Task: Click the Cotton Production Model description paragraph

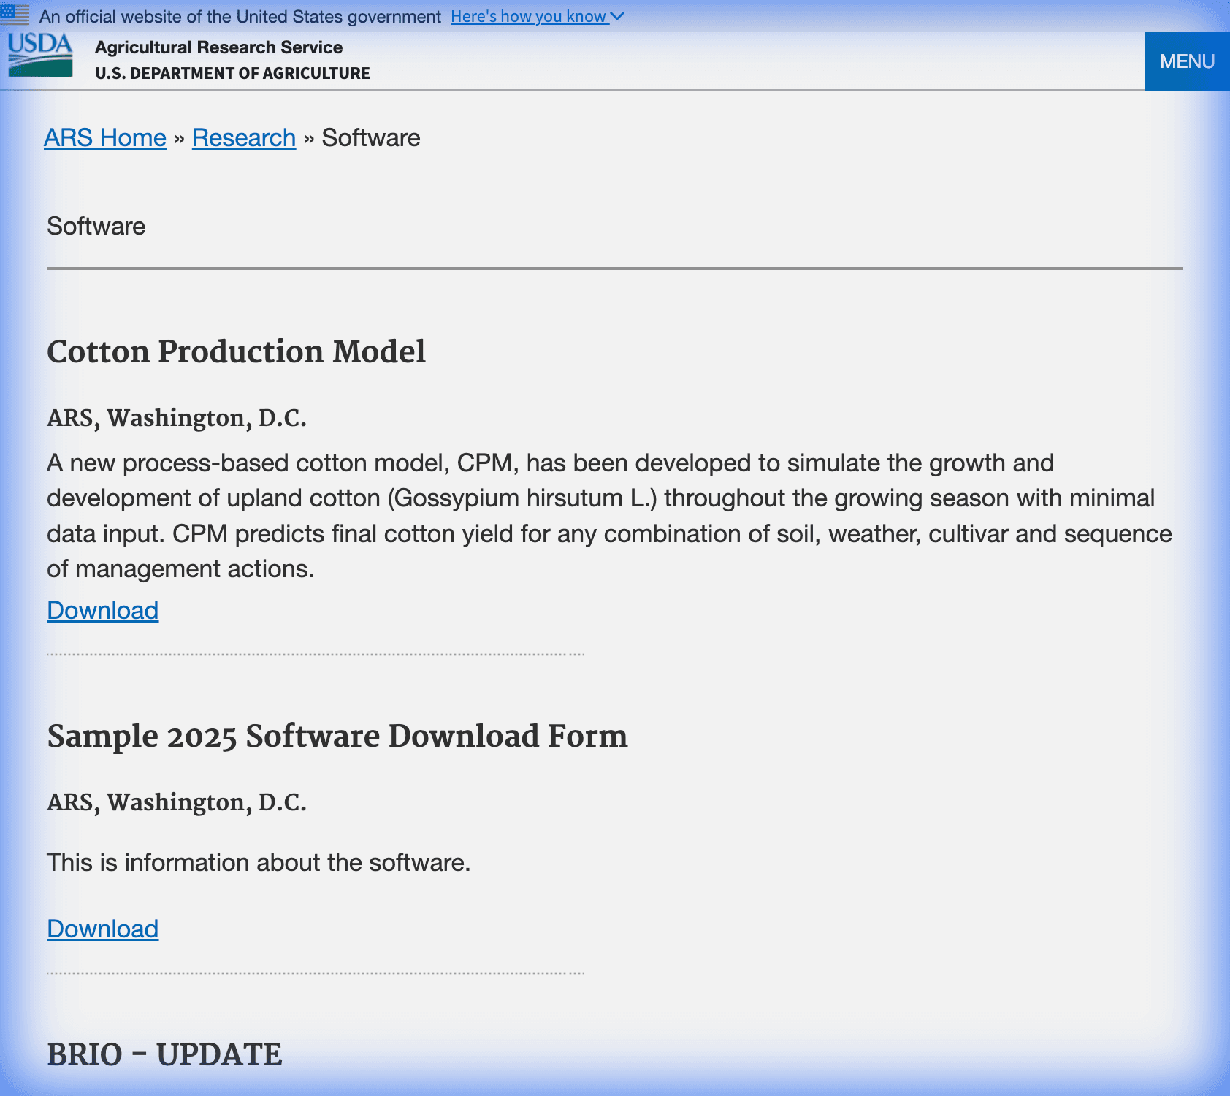Action: point(609,516)
